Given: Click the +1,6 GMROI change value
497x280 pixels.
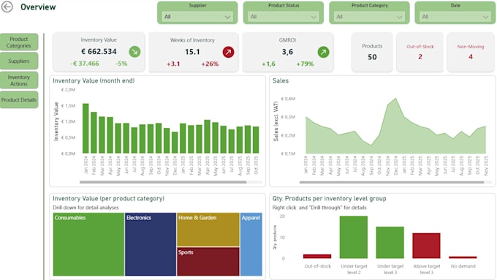Looking at the screenshot, I should click(x=268, y=64).
